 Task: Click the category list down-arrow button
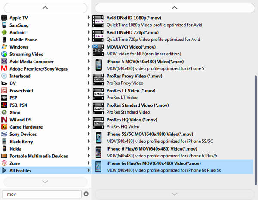click(46, 182)
